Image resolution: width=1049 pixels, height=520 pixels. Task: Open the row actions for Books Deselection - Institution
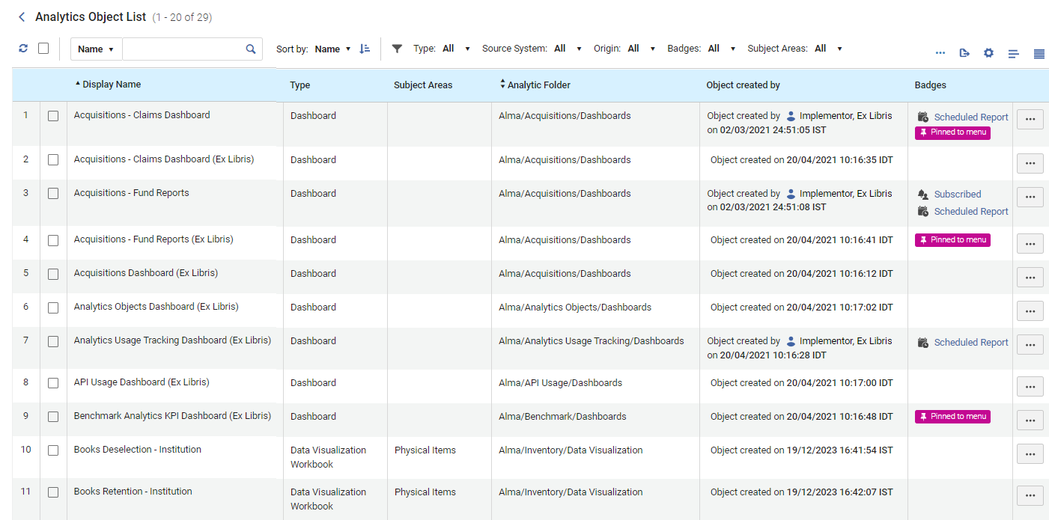[x=1030, y=453]
